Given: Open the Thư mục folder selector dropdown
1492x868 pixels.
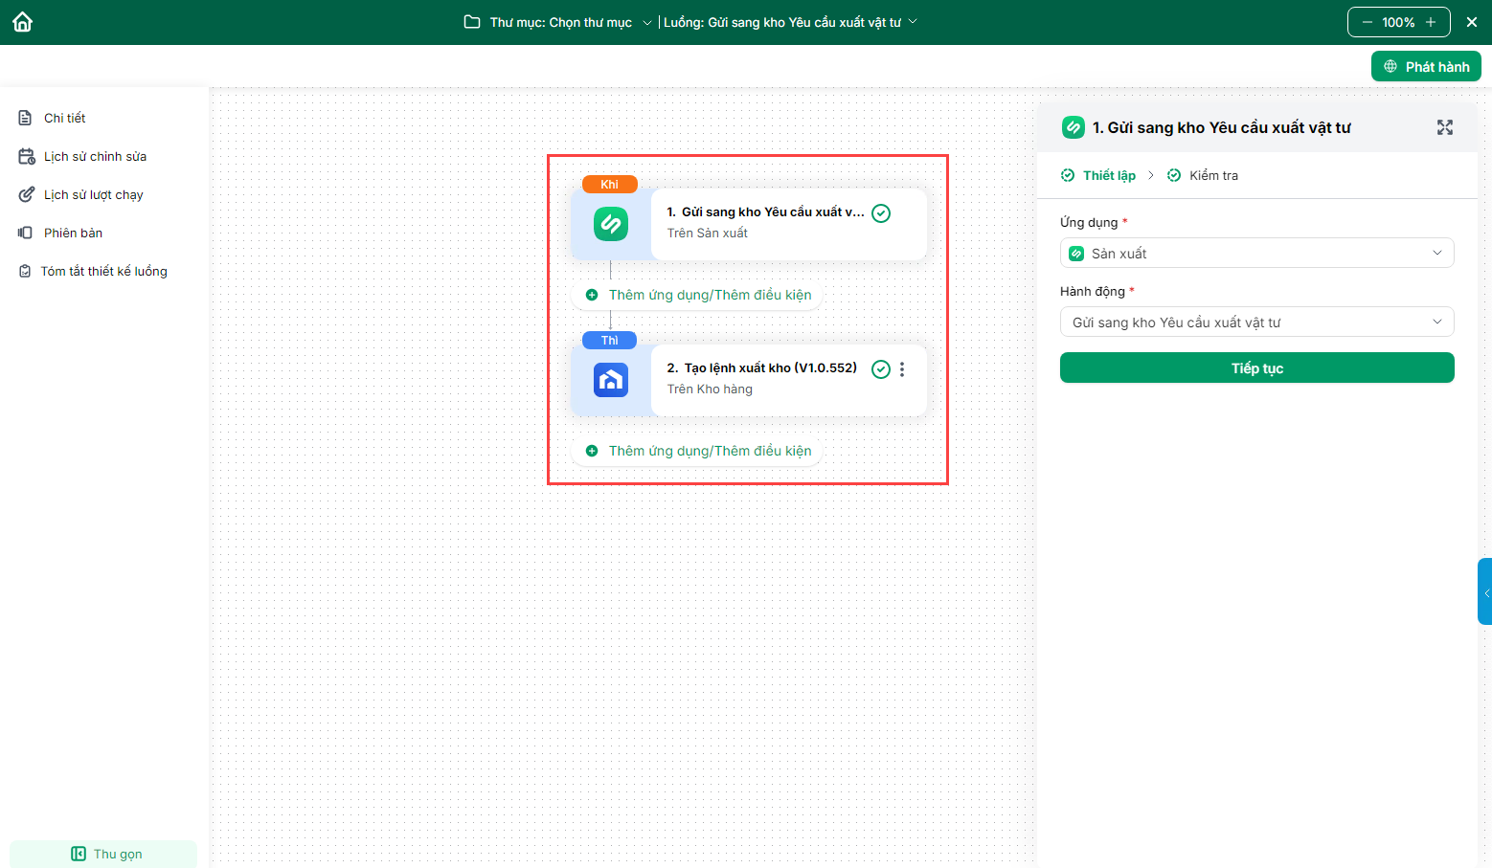Looking at the screenshot, I should 559,22.
